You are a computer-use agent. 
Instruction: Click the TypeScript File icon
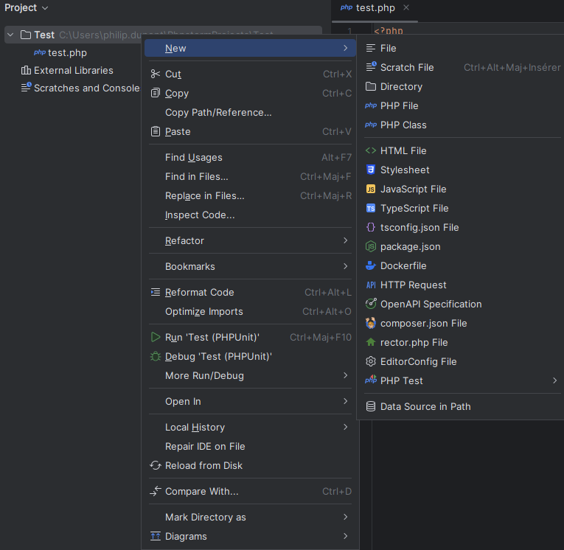(x=371, y=208)
